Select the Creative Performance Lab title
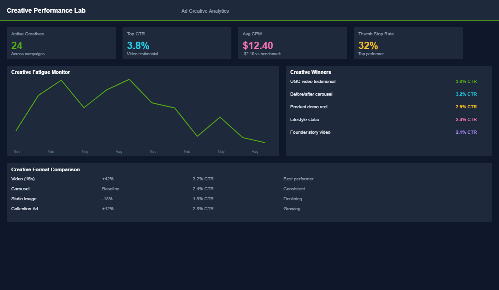 click(45, 10)
